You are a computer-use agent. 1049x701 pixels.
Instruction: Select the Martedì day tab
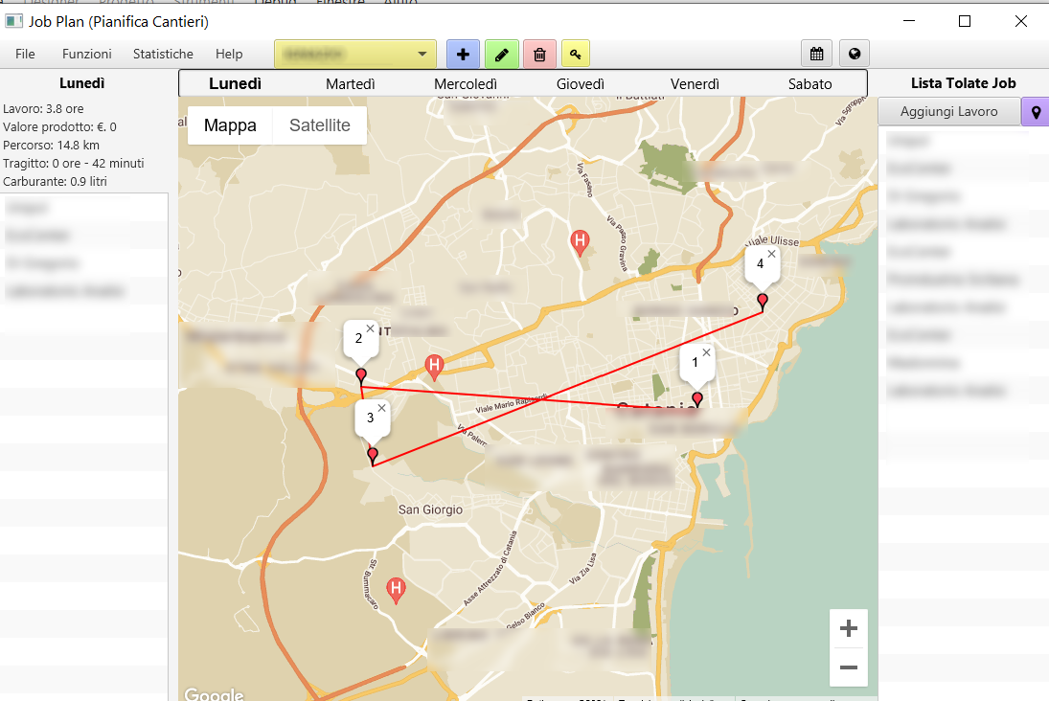pyautogui.click(x=351, y=84)
